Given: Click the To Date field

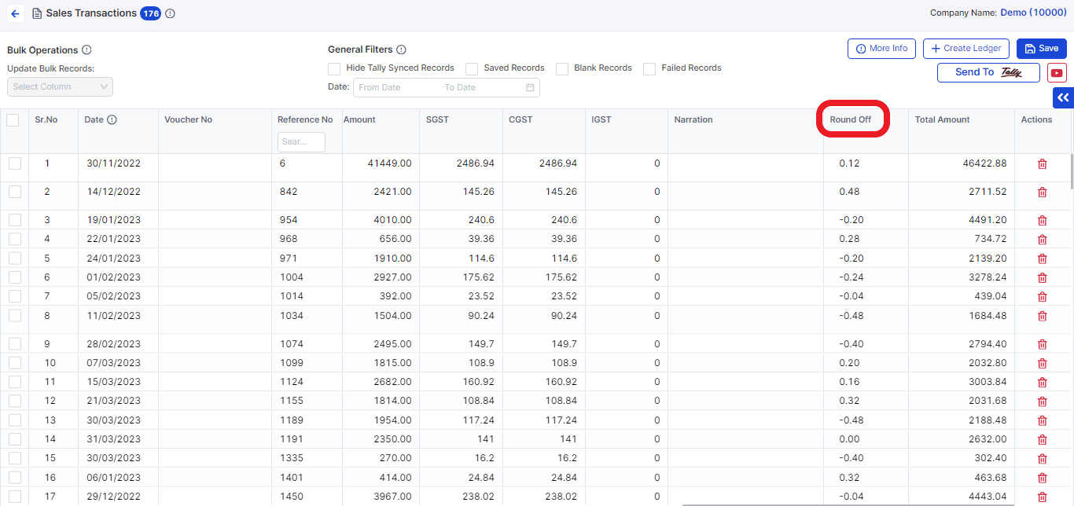Looking at the screenshot, I should coord(481,87).
